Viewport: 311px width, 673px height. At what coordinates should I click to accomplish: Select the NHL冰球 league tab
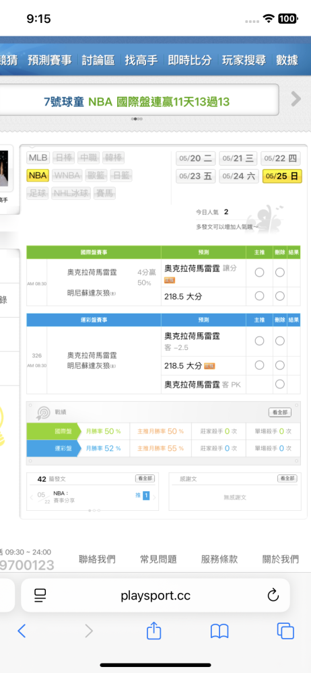coord(72,193)
